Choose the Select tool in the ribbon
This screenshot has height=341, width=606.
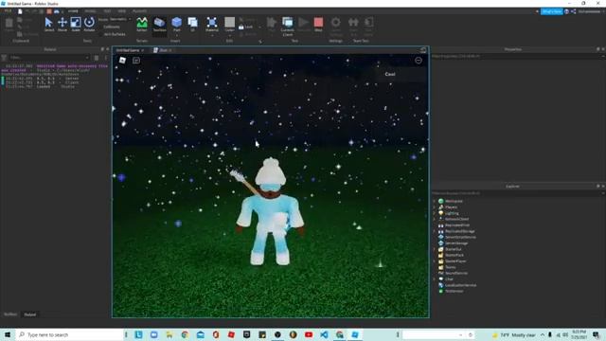click(49, 25)
